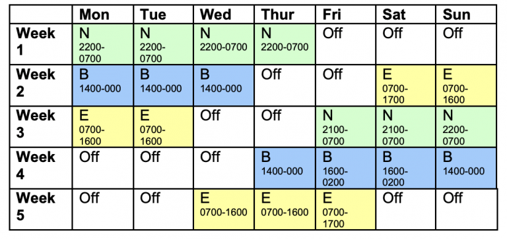The image size is (507, 239).
Task: Select Week 1 Monday night shift cell
Action: pyautogui.click(x=103, y=44)
